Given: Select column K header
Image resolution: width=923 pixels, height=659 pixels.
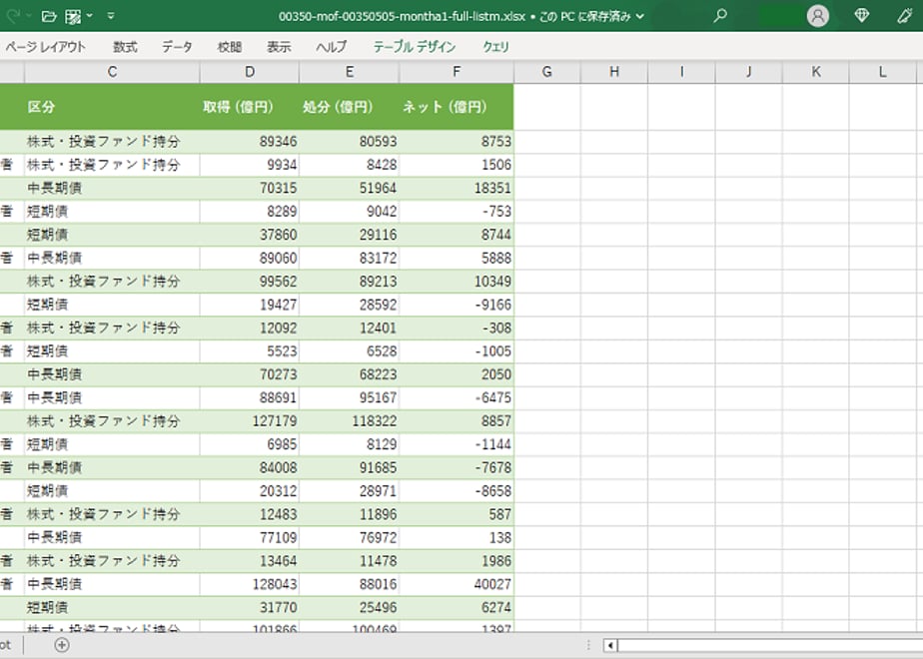Looking at the screenshot, I should [x=815, y=72].
